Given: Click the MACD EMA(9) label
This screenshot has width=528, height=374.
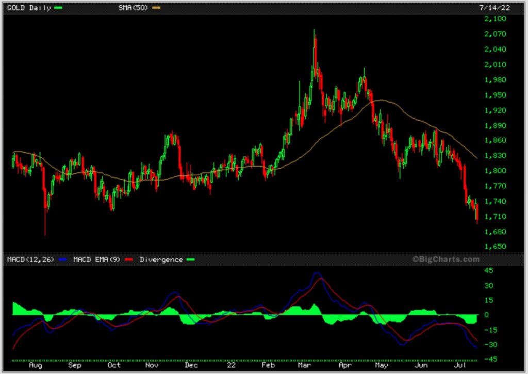Looking at the screenshot, I should [97, 259].
